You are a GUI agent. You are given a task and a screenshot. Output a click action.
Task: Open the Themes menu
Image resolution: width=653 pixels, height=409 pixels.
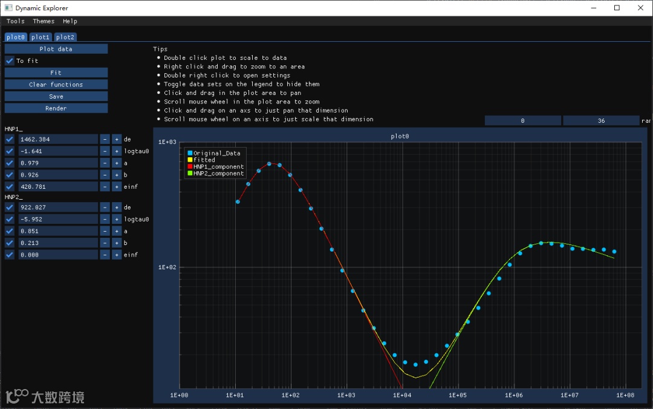[x=44, y=21]
